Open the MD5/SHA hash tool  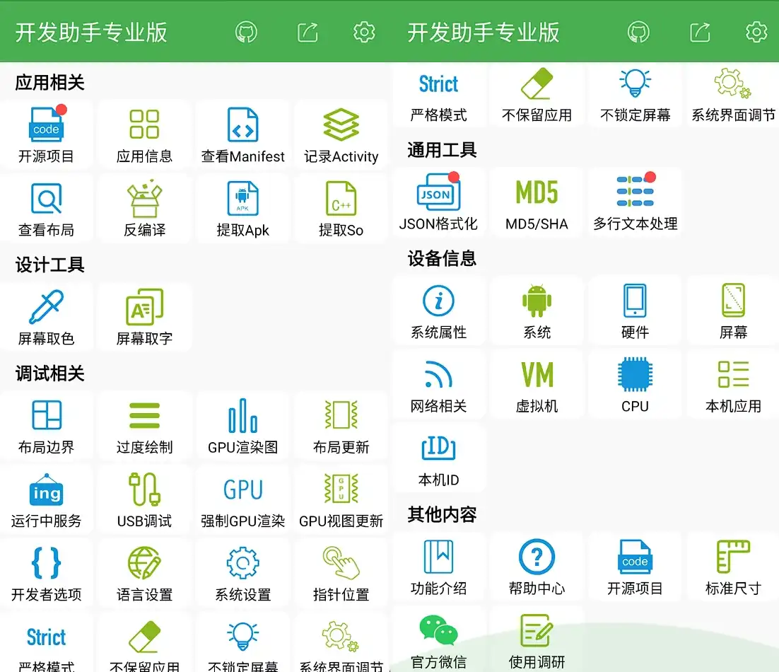coord(537,202)
